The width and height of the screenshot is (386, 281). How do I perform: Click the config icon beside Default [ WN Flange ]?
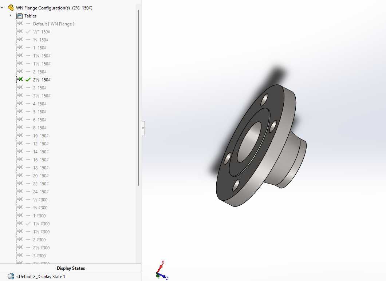pyautogui.click(x=19, y=24)
